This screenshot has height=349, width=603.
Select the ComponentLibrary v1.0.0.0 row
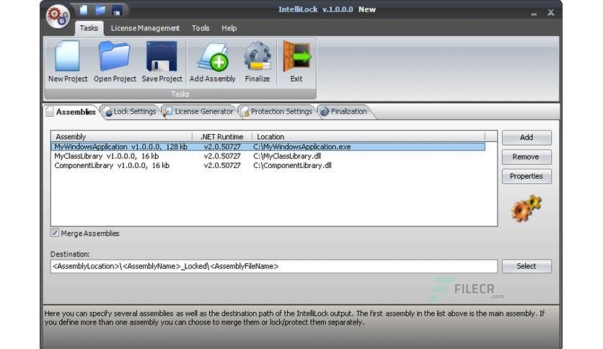coord(268,165)
